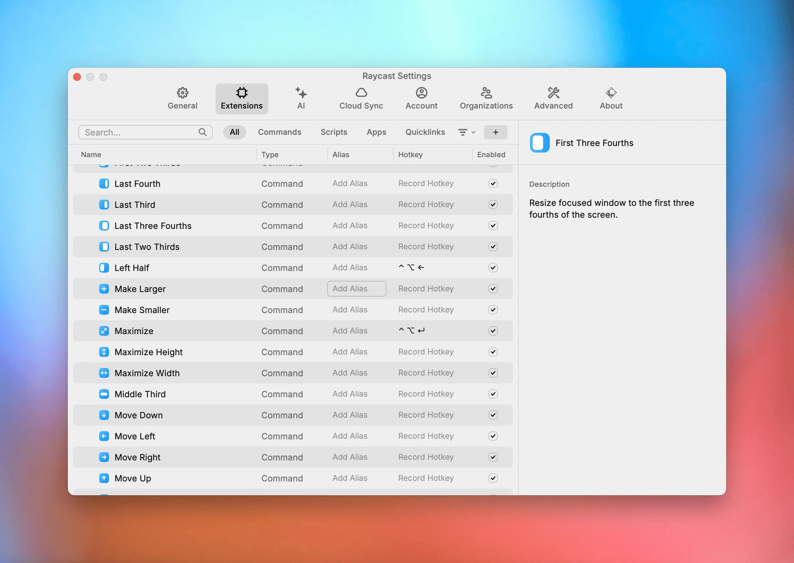The image size is (794, 563).
Task: Toggle Enabled checkbox for Move Down
Action: [493, 415]
